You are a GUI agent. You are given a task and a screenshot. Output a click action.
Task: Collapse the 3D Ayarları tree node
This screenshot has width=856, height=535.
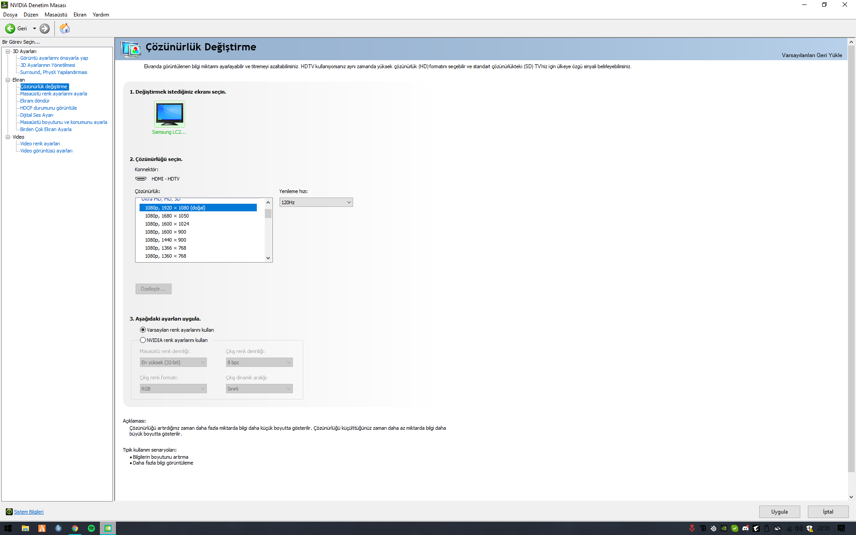(x=8, y=51)
